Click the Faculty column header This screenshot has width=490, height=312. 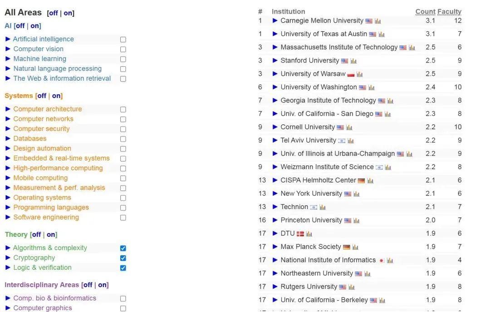coord(449,11)
